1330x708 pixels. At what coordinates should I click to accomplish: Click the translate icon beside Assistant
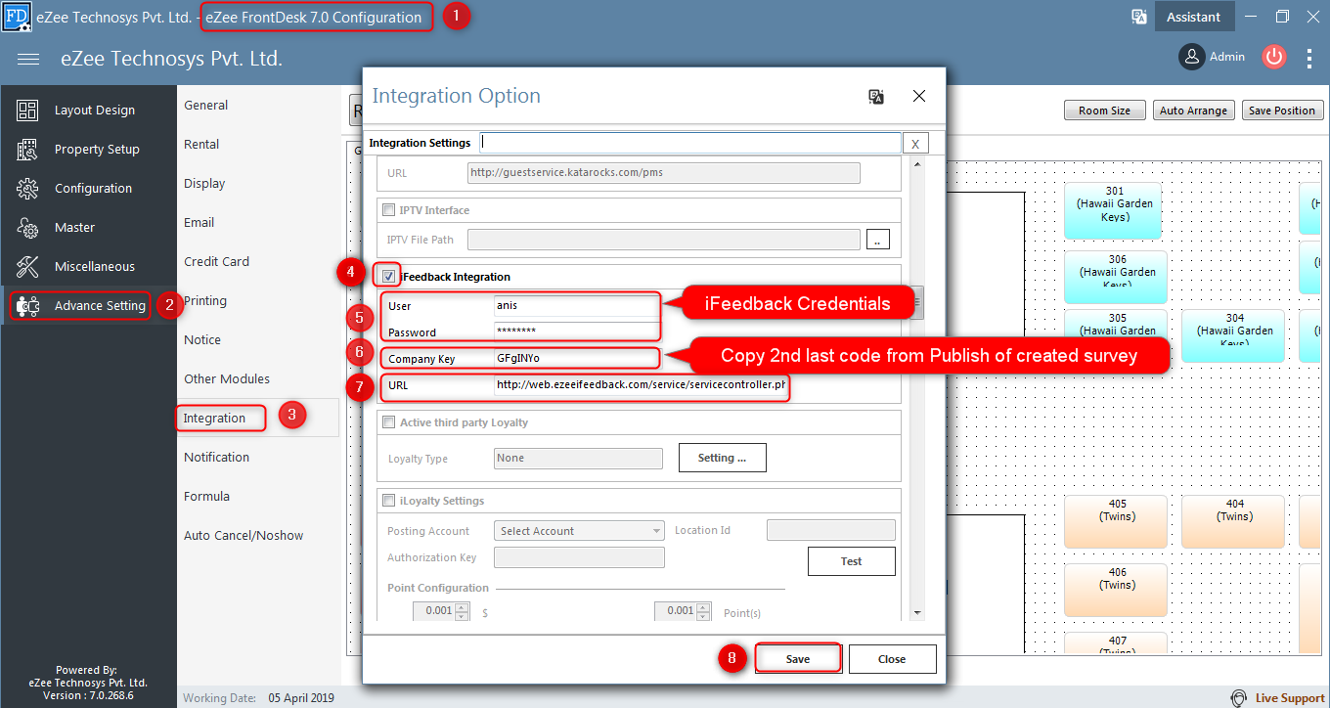coord(1139,17)
